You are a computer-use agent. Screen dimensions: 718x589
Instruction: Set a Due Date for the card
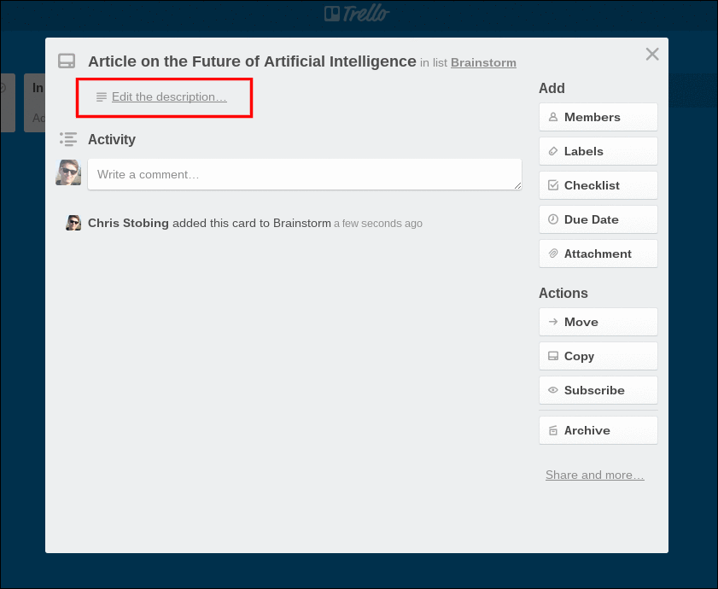(x=598, y=219)
